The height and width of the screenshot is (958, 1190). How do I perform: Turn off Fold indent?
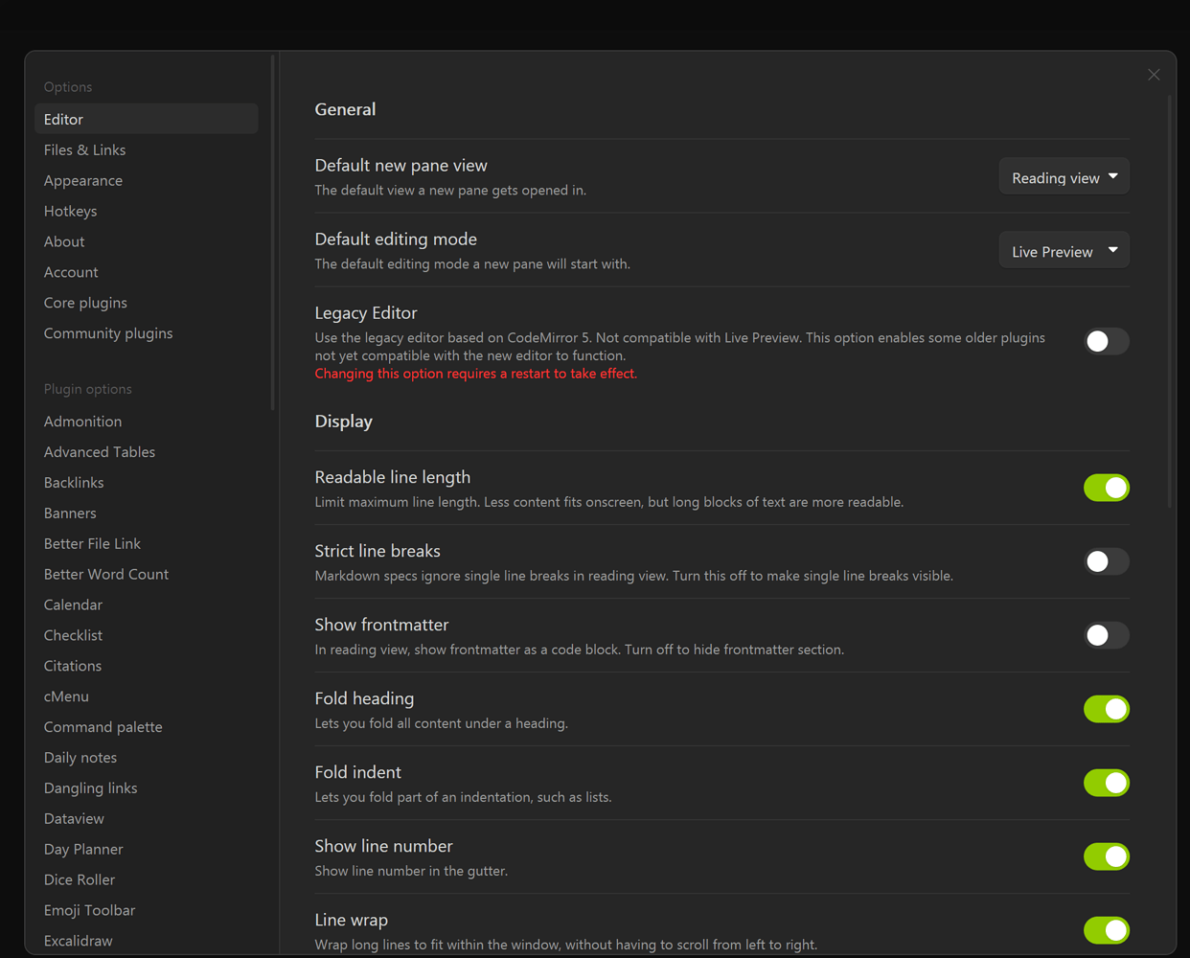tap(1106, 783)
